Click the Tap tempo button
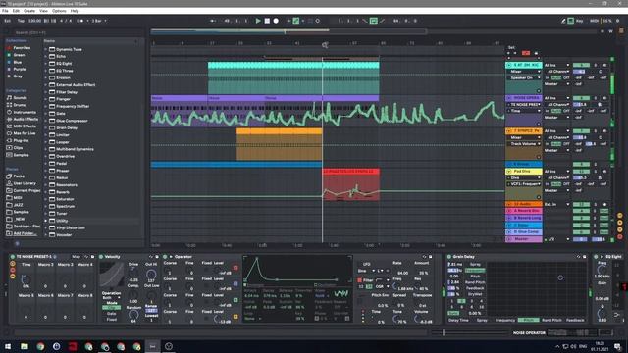Viewport: 628px width, 353px height. (x=21, y=21)
